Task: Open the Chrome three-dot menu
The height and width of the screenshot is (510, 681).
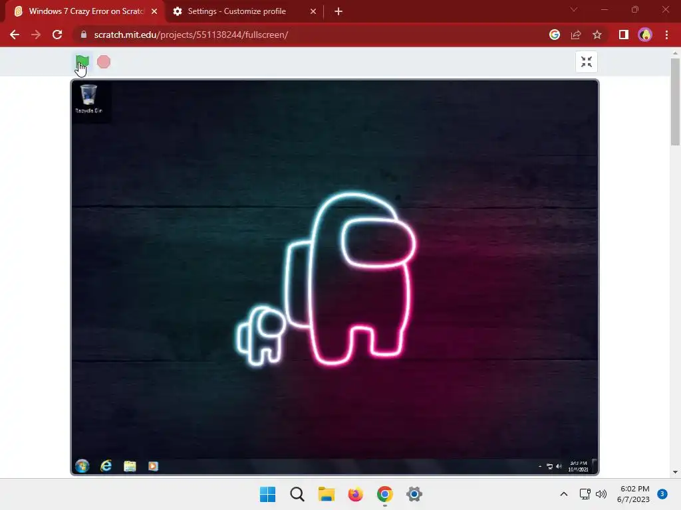Action: 666,35
